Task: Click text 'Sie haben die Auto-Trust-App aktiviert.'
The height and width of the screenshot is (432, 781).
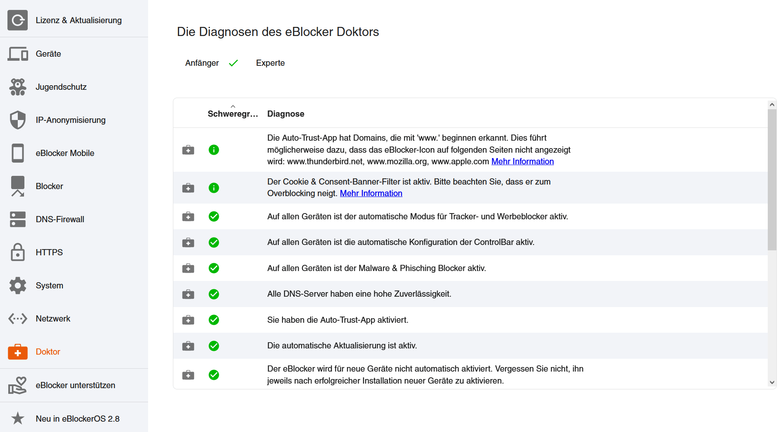Action: point(338,320)
